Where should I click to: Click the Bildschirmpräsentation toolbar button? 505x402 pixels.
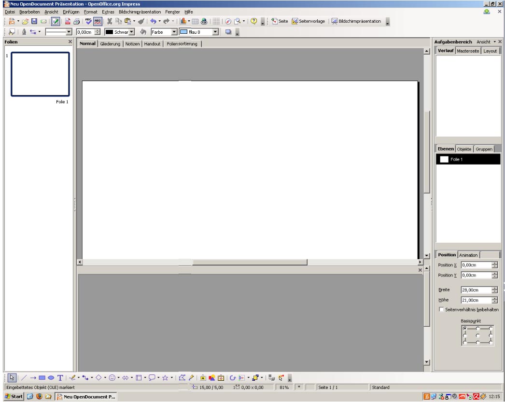click(x=356, y=21)
